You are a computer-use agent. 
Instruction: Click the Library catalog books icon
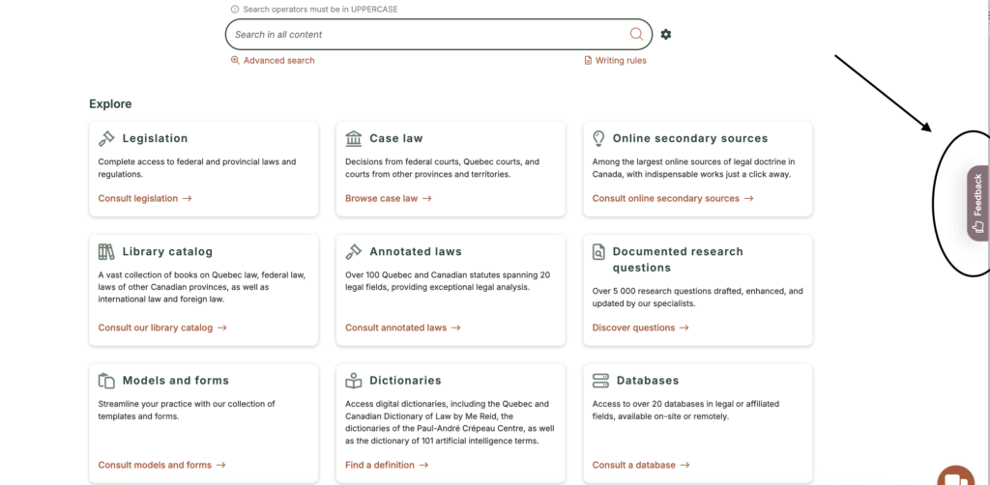106,251
